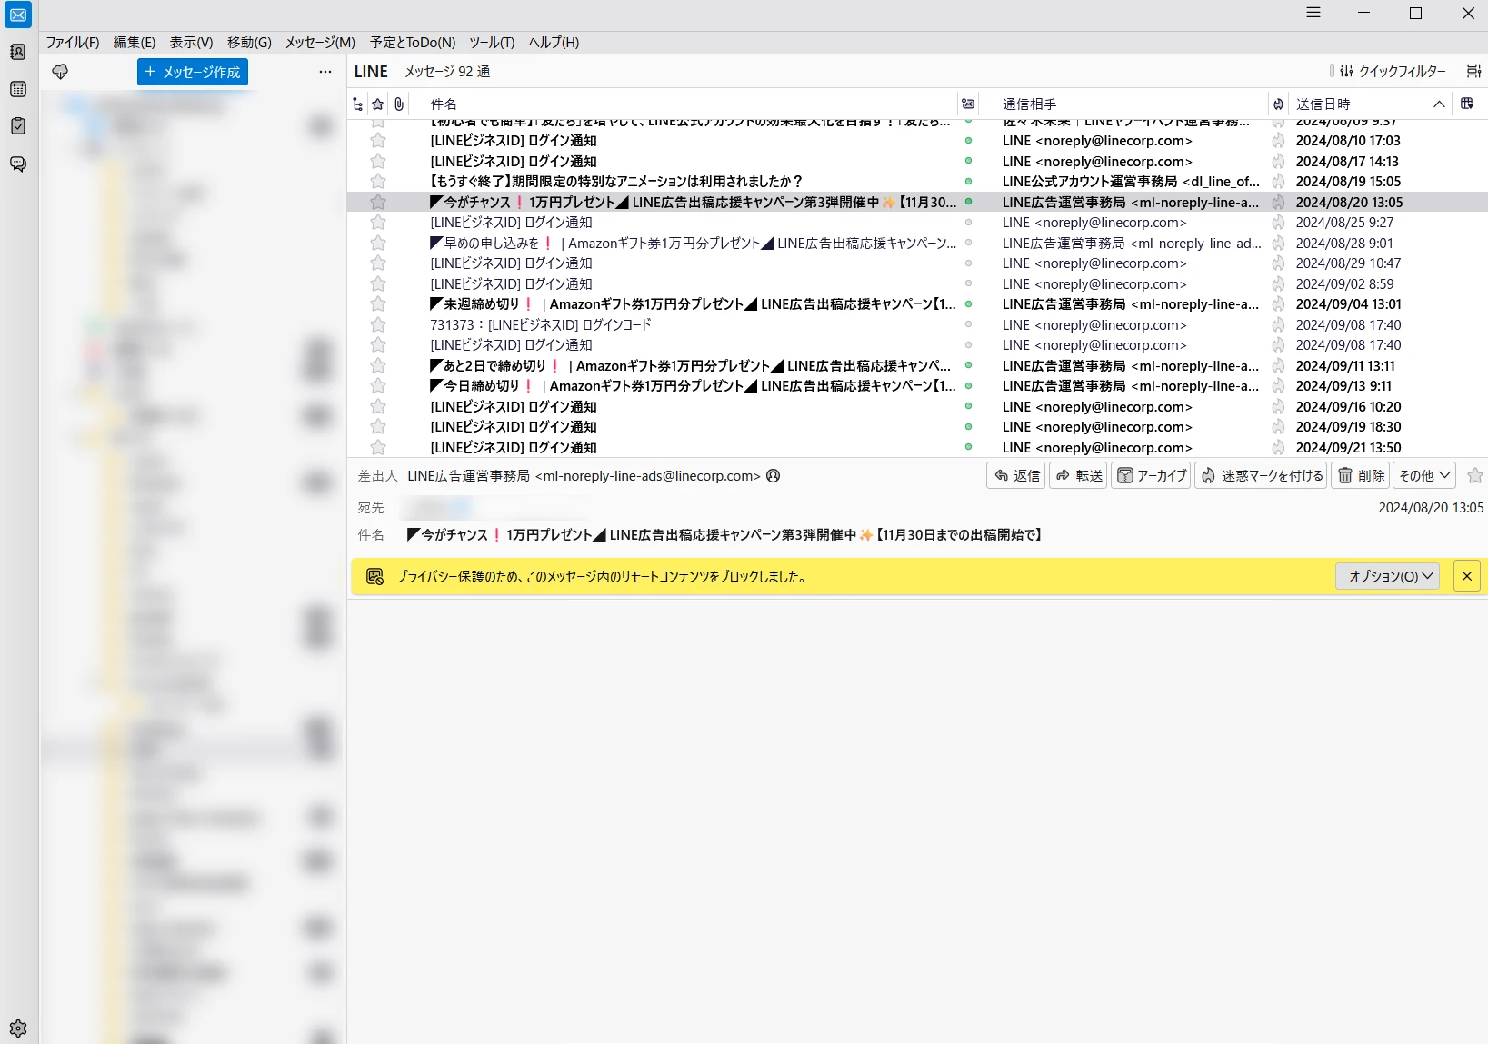Click the Get Messages cloud icon
Image resolution: width=1488 pixels, height=1044 pixels.
pyautogui.click(x=60, y=72)
